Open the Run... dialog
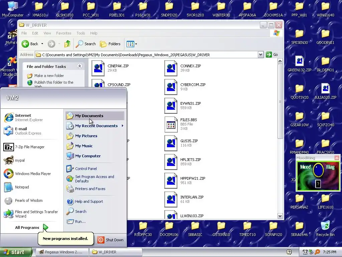Screen dimensions: 342x257 point(76,222)
